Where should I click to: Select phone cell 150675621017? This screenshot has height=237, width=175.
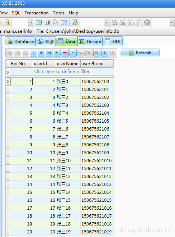[x=97, y=216]
